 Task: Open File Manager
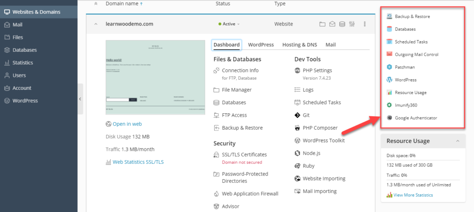[x=237, y=90]
